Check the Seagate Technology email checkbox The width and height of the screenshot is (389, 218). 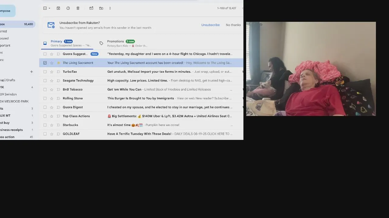(x=45, y=81)
